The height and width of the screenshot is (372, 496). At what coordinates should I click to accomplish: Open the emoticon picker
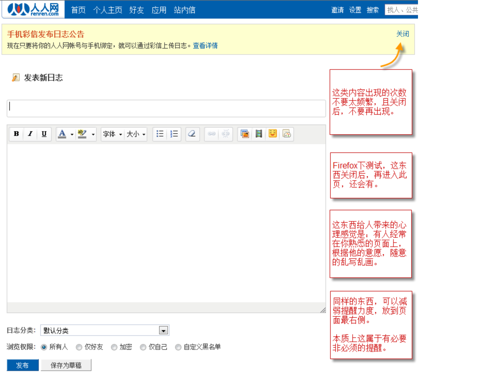click(272, 134)
